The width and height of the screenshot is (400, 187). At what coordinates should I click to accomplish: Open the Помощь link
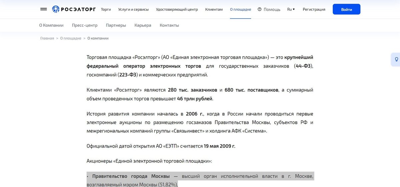(x=272, y=9)
